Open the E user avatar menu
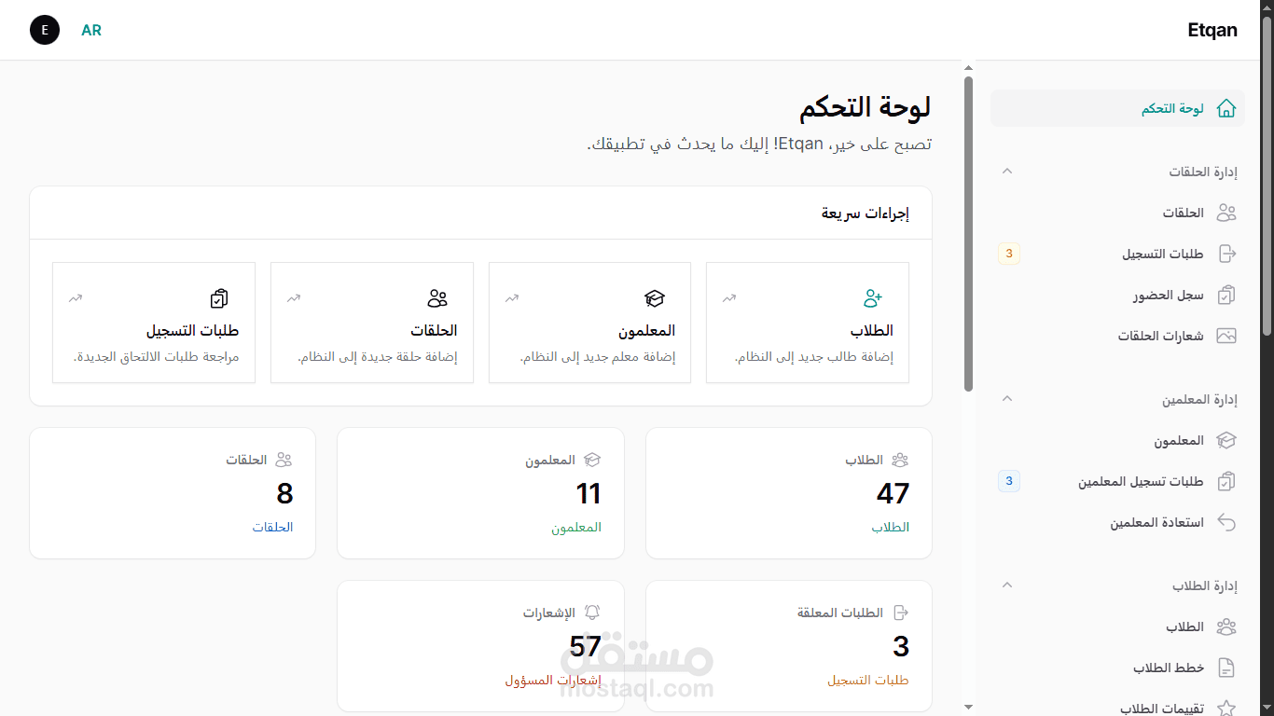This screenshot has width=1274, height=716. point(45,30)
